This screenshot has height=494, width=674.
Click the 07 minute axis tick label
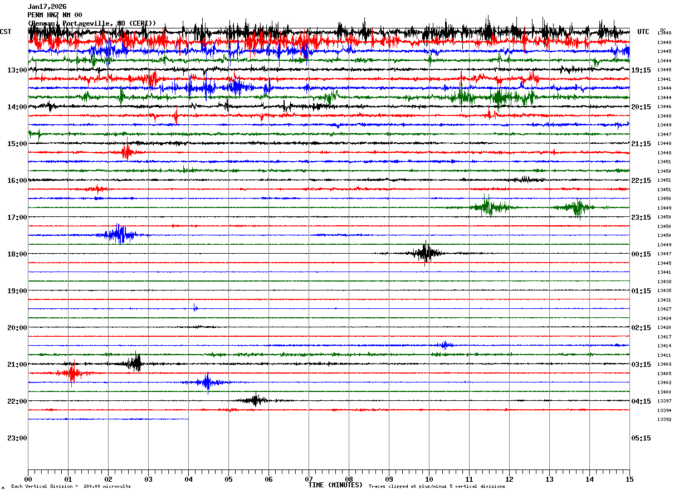pyautogui.click(x=309, y=479)
